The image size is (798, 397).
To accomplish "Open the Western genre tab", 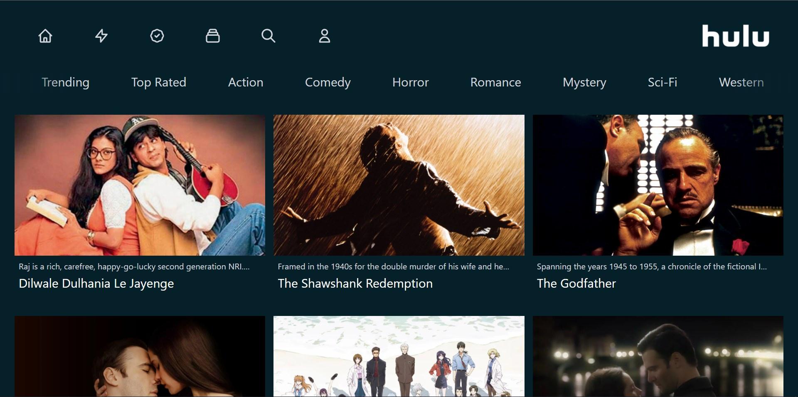I will pos(741,82).
